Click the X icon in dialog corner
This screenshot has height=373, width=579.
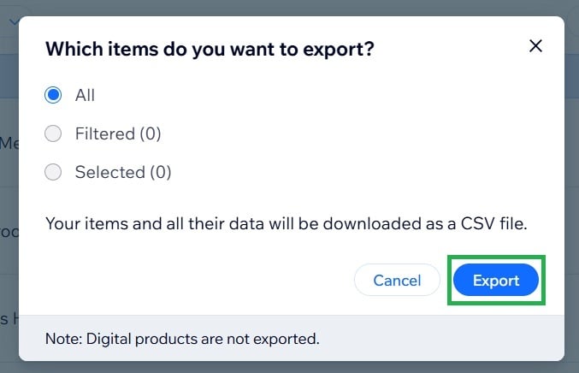535,46
